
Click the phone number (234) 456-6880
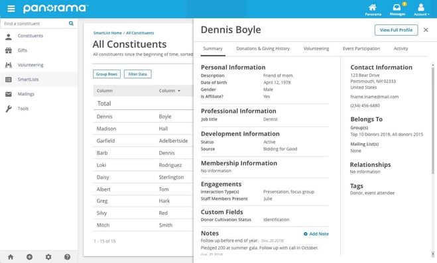tap(365, 106)
